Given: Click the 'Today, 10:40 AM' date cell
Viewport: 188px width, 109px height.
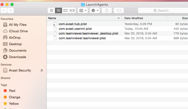Looking at the screenshot, I should tap(136, 29).
